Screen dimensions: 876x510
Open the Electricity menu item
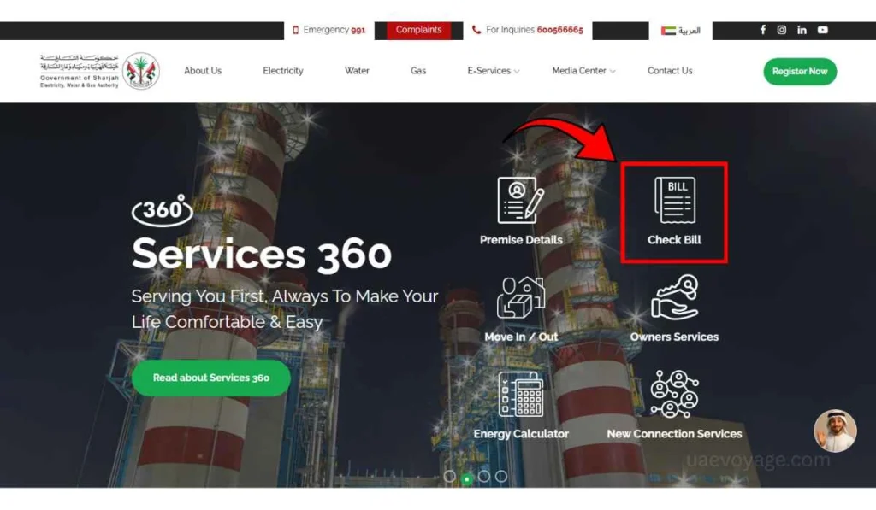point(282,71)
